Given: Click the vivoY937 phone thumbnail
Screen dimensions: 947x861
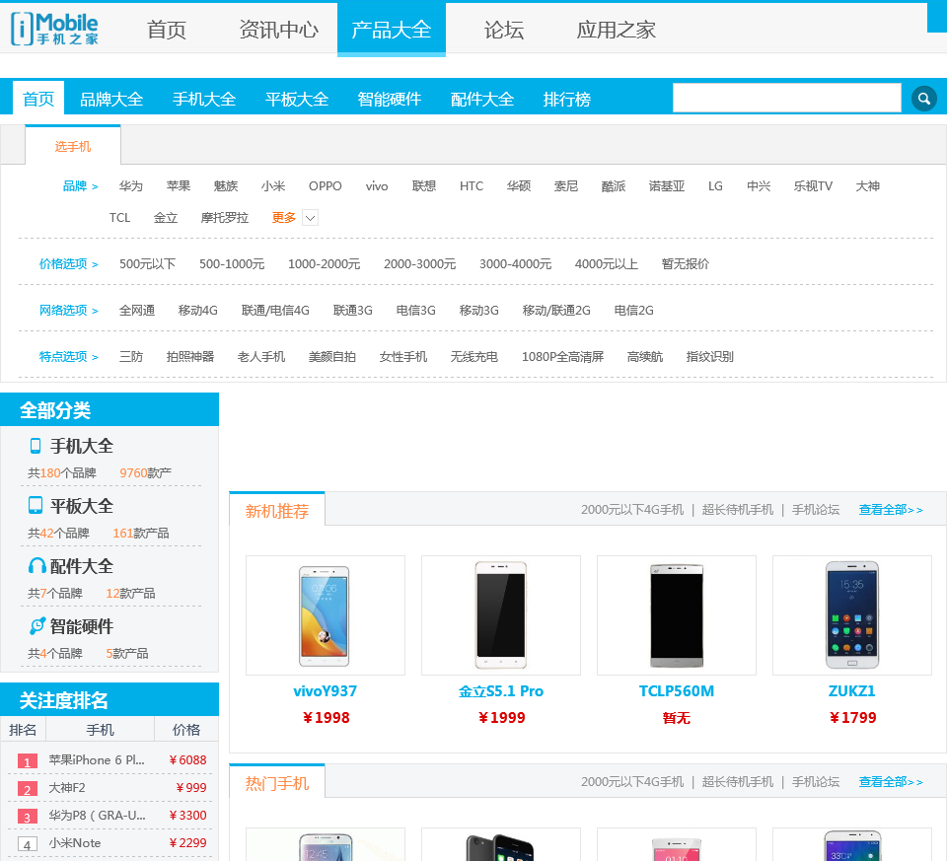Looking at the screenshot, I should [x=325, y=615].
